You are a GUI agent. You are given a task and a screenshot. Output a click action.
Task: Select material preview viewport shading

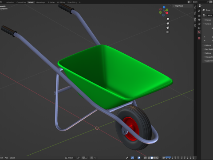[x=154, y=158]
